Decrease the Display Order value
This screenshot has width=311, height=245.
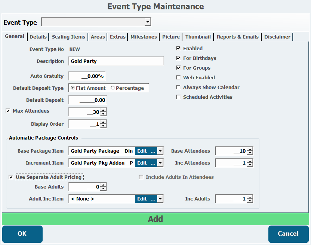point(103,126)
